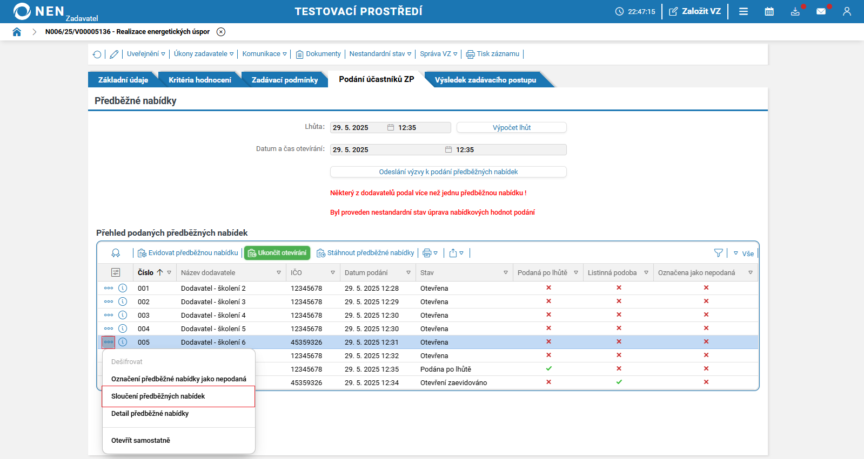The height and width of the screenshot is (459, 864).
Task: Click Ukončit otevírání green button
Action: 277,253
